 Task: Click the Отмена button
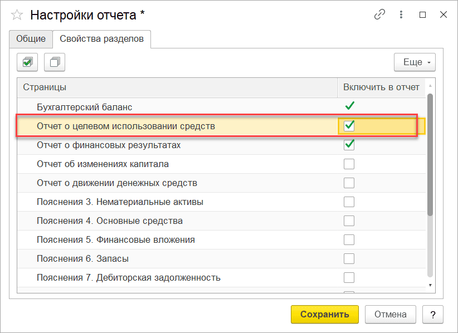coord(390,314)
